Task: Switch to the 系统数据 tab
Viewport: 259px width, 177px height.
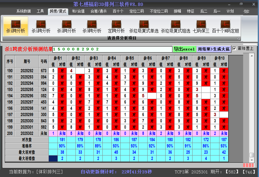Action: coord(24,11)
